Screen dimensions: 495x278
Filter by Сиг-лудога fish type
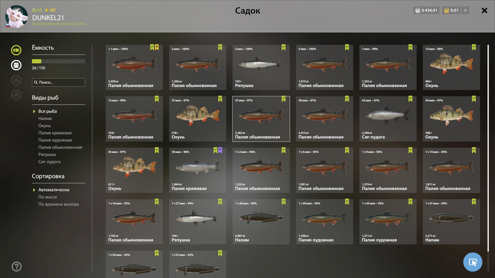49,162
